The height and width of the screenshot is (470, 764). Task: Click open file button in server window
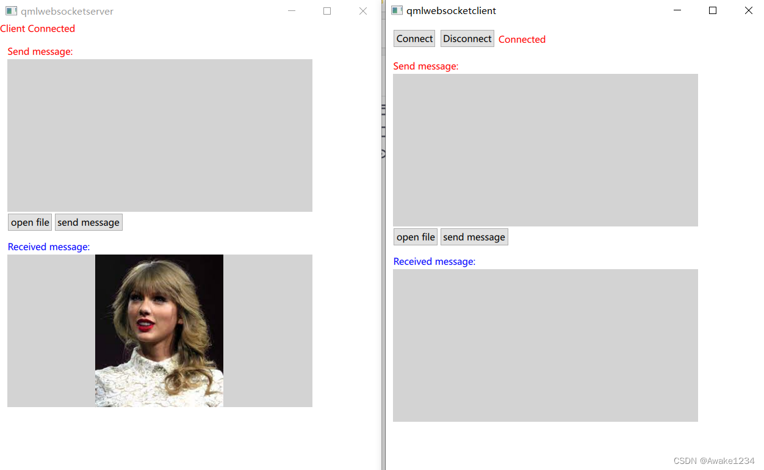(x=30, y=222)
